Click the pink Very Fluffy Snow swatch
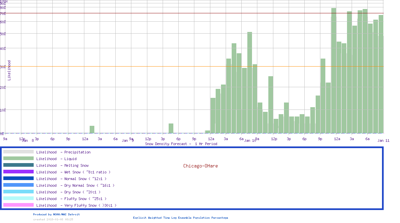Screen dimensions: 400x223 pos(18,205)
